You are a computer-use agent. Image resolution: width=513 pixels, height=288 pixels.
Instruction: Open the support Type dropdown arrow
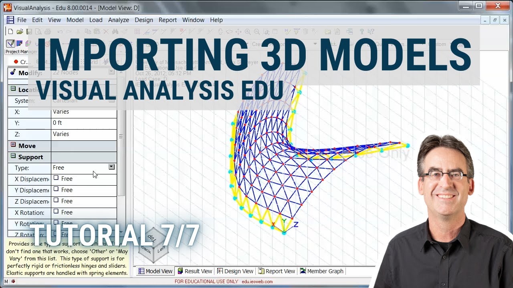click(111, 167)
